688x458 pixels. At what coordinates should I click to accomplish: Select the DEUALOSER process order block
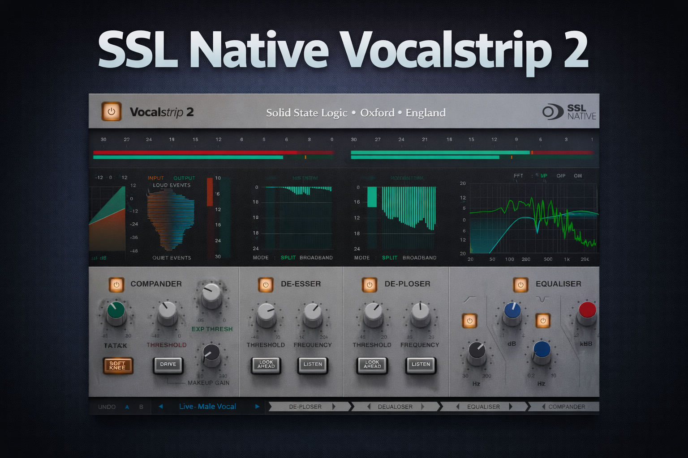pyautogui.click(x=395, y=407)
